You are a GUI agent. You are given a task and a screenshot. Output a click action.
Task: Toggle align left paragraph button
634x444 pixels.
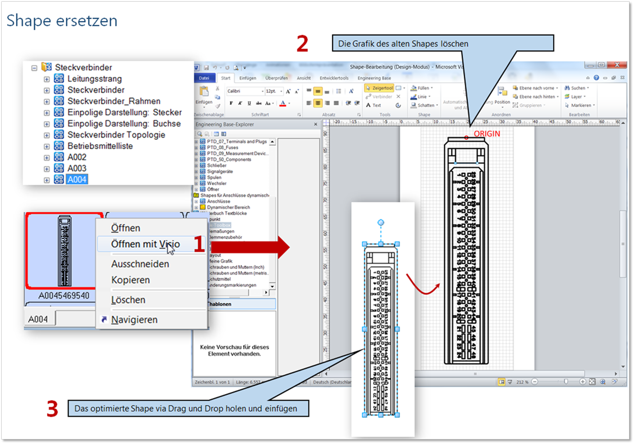pos(309,104)
